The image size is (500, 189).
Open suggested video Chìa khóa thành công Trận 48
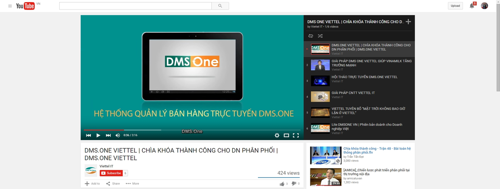(x=377, y=150)
